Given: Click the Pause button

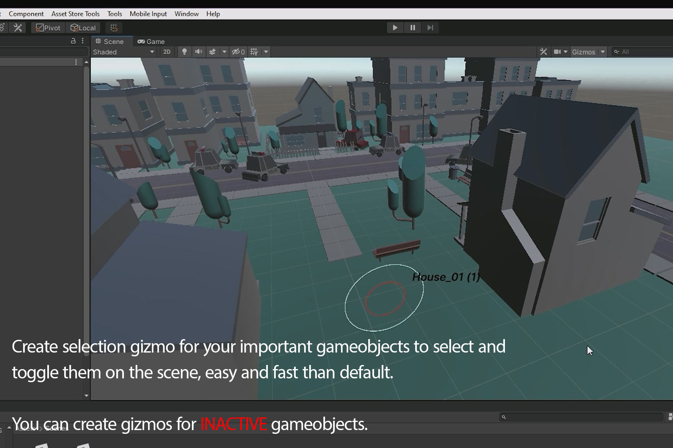Looking at the screenshot, I should tap(413, 28).
